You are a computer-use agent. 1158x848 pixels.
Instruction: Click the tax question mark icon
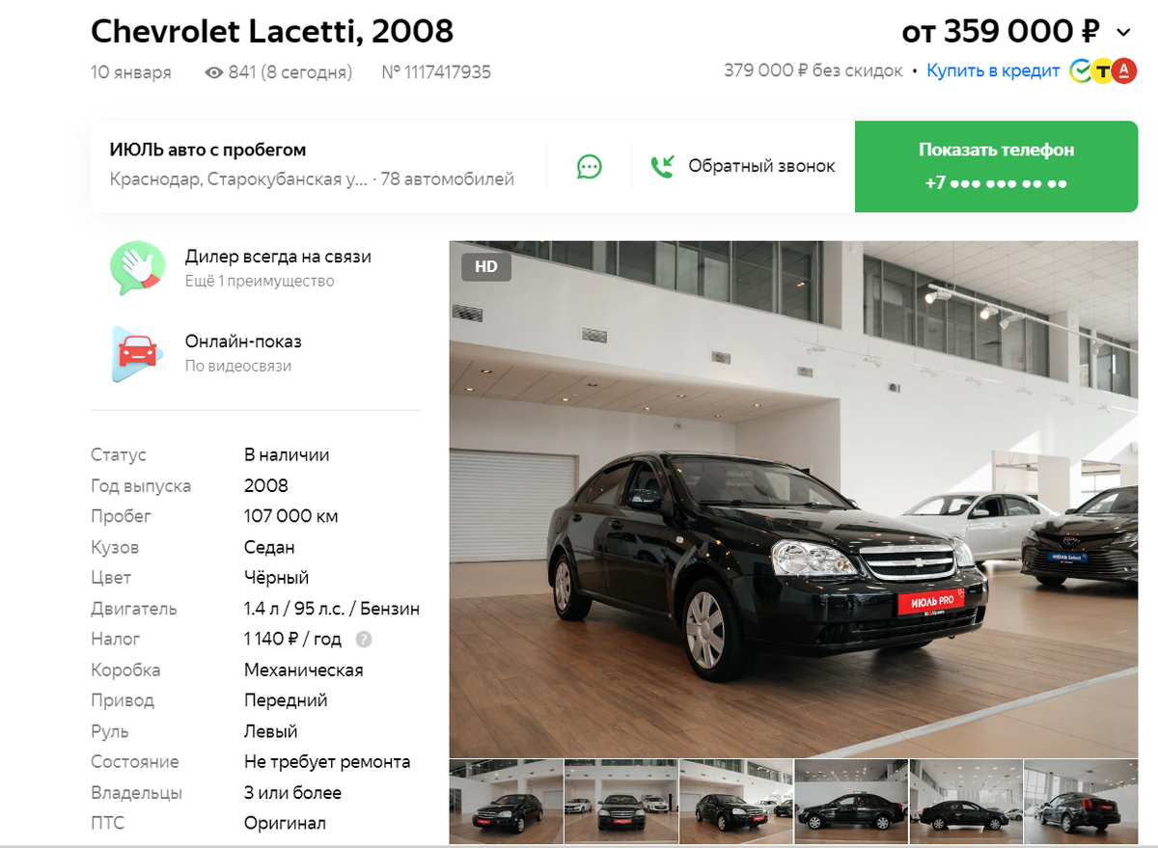click(x=364, y=640)
